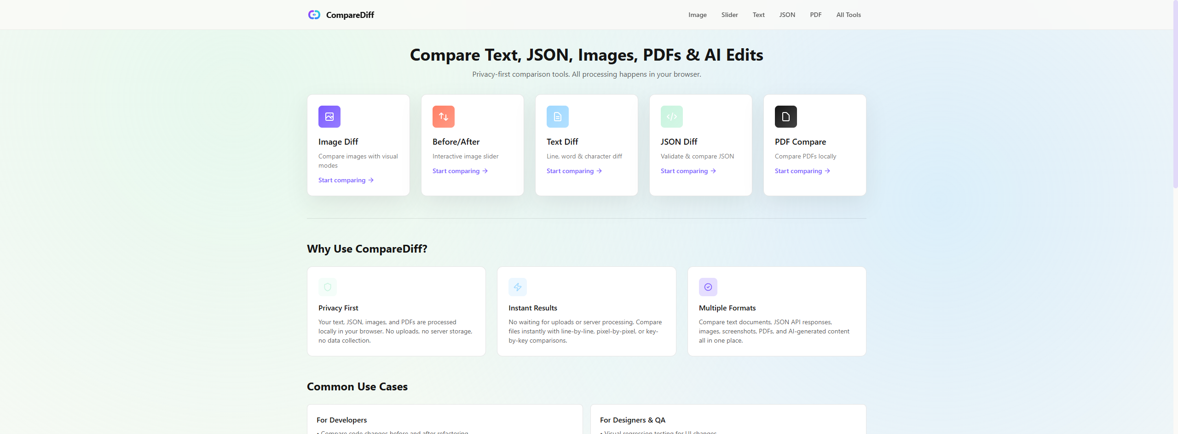Select the orange Before/After arrows icon
Image resolution: width=1178 pixels, height=434 pixels.
(444, 117)
